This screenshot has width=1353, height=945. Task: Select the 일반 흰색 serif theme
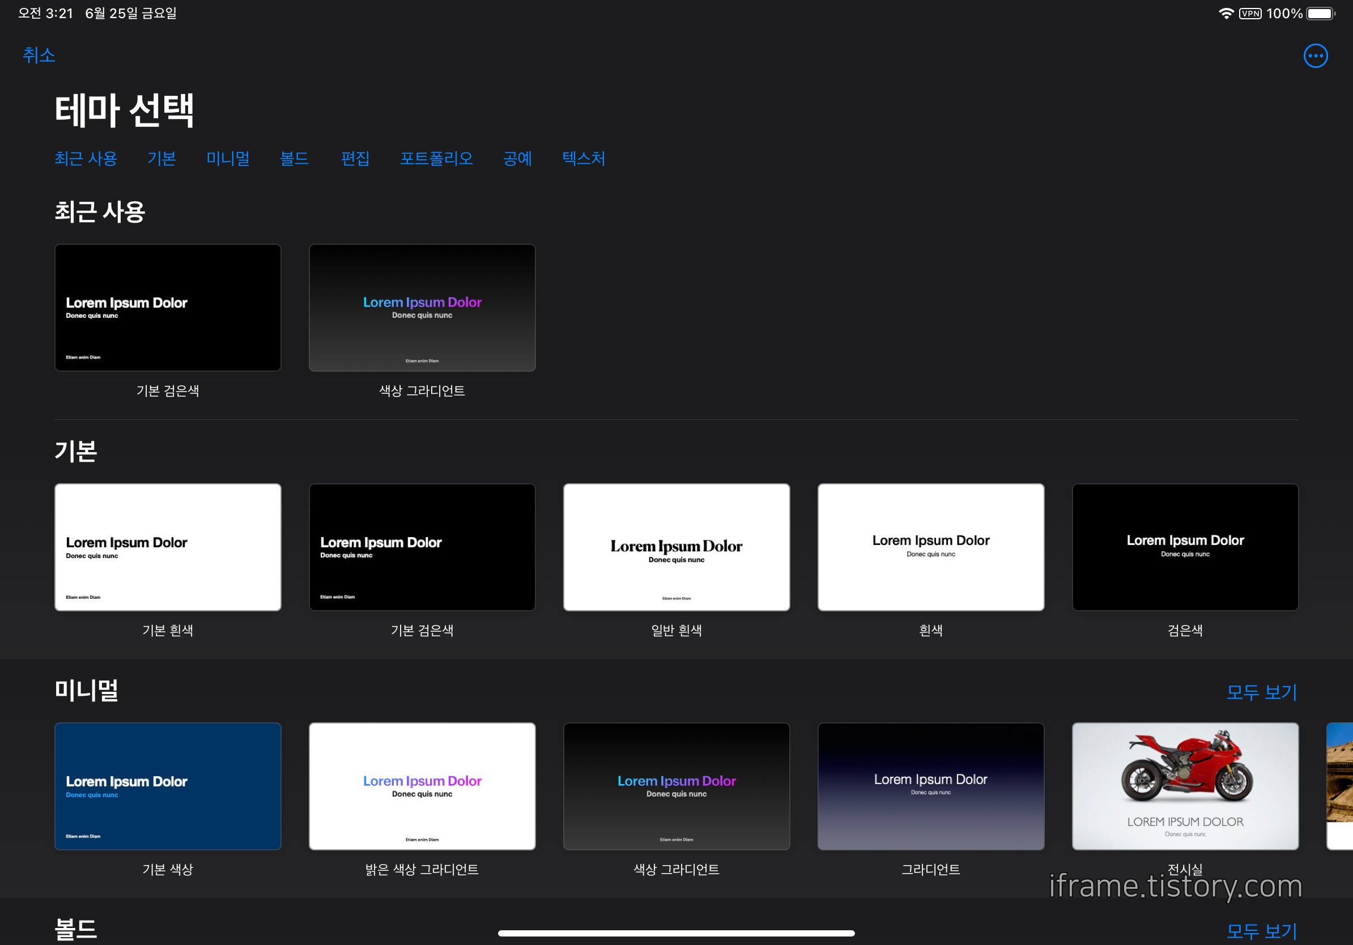point(676,547)
